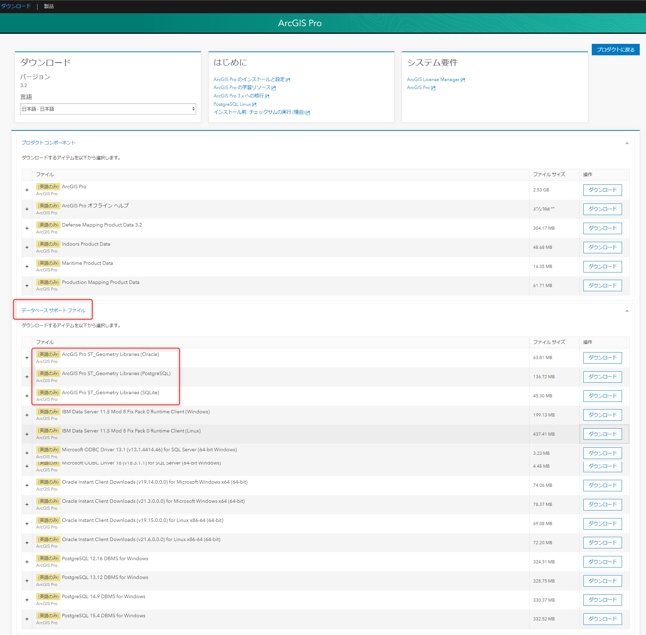
Task: Download ST_Geometry Libraries (PostgreSQL)
Action: [x=602, y=377]
